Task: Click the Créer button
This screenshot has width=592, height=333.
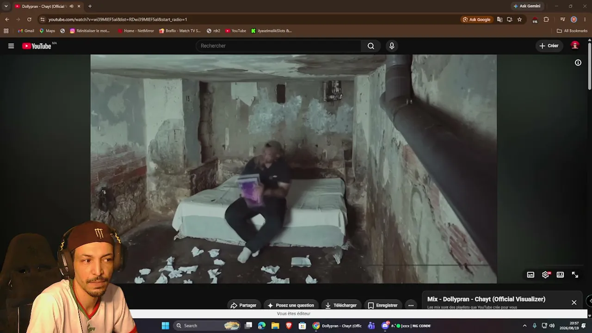Action: pos(549,46)
